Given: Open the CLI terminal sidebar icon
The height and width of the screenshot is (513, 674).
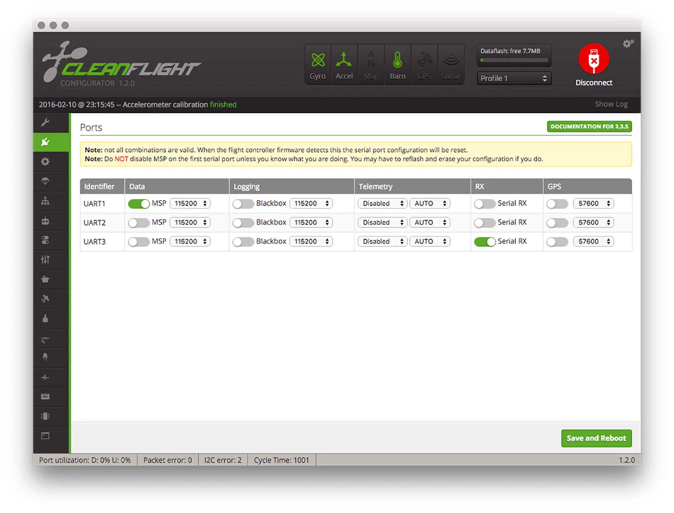Looking at the screenshot, I should 45,436.
